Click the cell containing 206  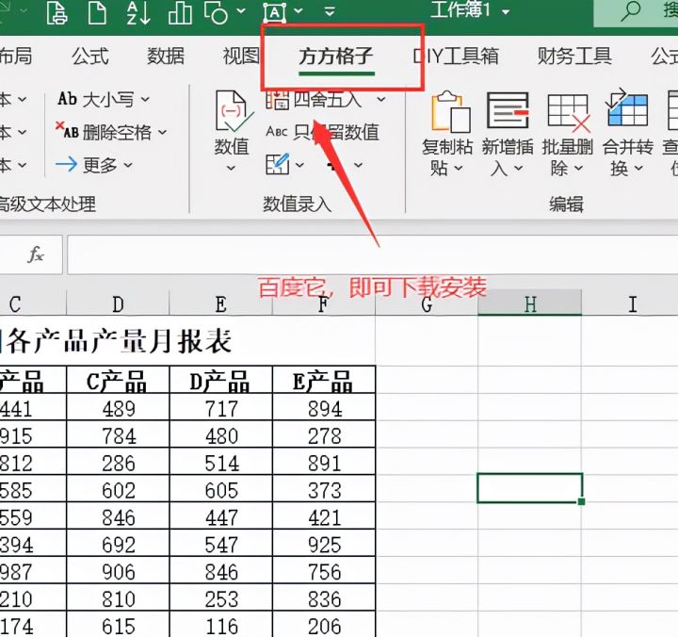click(324, 625)
